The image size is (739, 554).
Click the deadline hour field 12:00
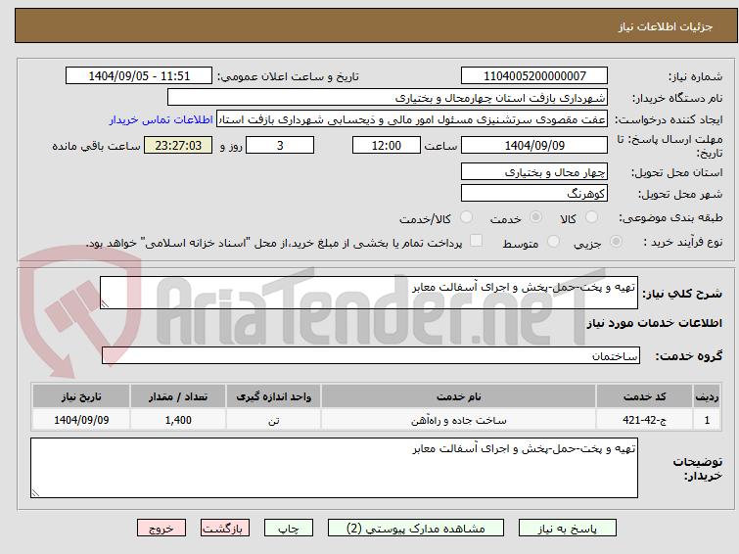387,145
